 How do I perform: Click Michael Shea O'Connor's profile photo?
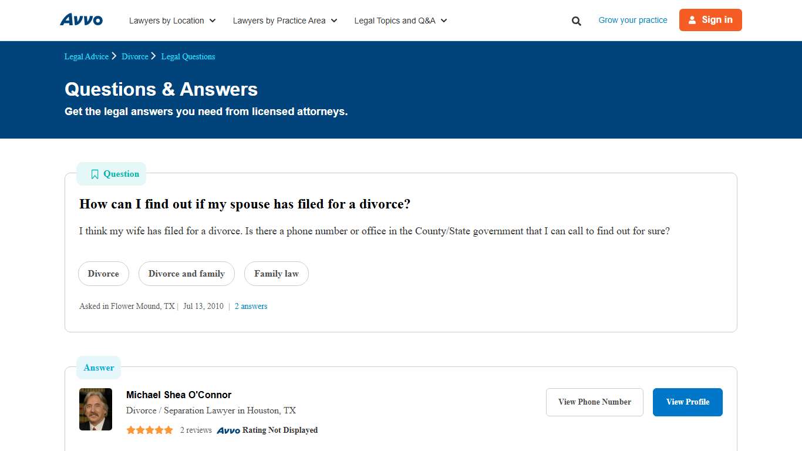[x=96, y=409]
